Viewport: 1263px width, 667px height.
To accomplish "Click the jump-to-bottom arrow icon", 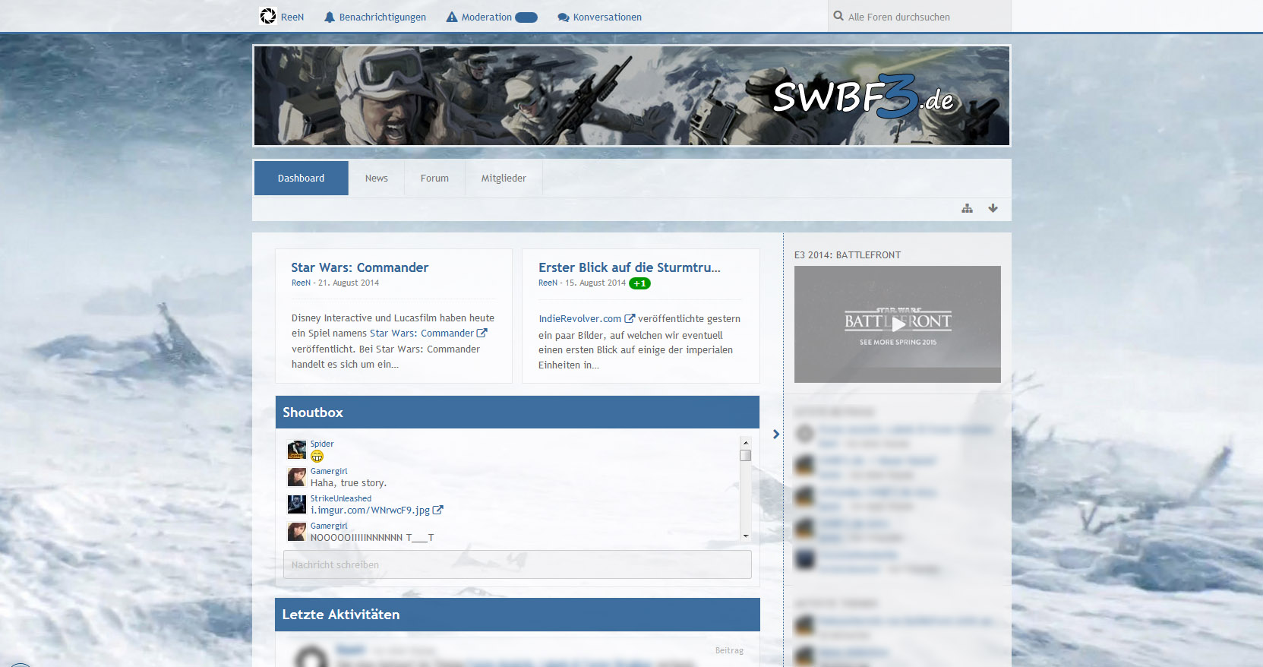I will [x=993, y=208].
